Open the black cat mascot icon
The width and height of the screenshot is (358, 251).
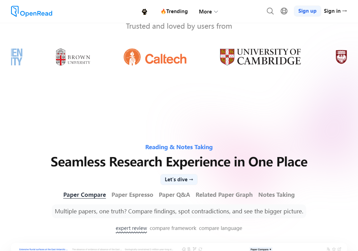[144, 12]
